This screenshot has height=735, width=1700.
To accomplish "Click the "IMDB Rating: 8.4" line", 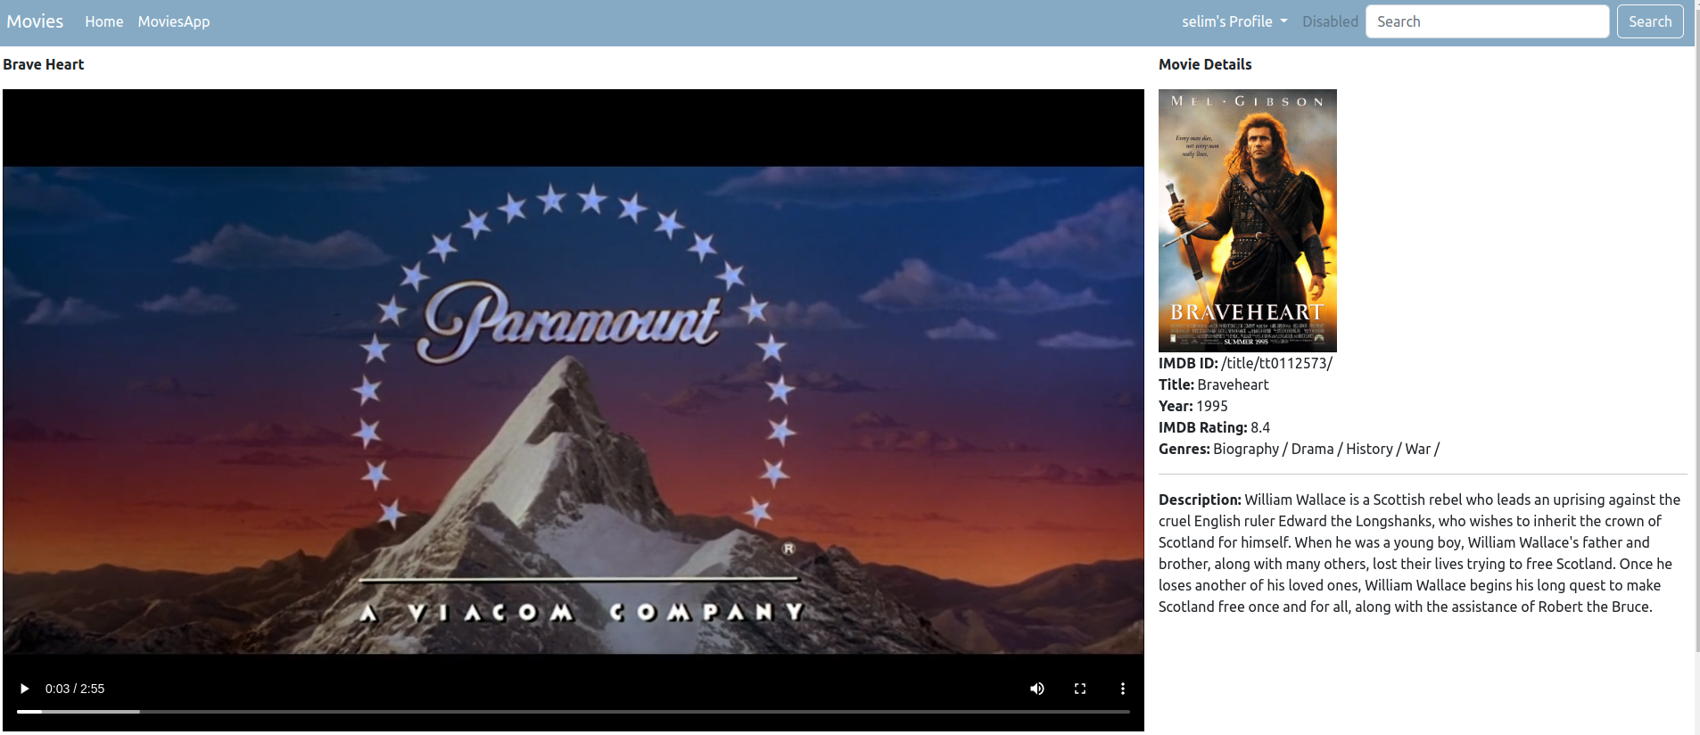I will pos(1214,427).
